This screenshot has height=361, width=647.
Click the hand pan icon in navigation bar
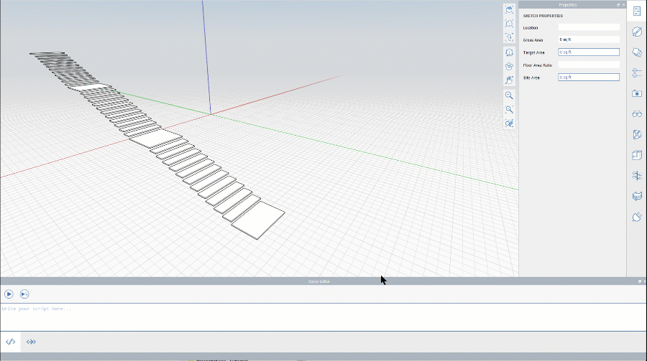click(x=509, y=80)
